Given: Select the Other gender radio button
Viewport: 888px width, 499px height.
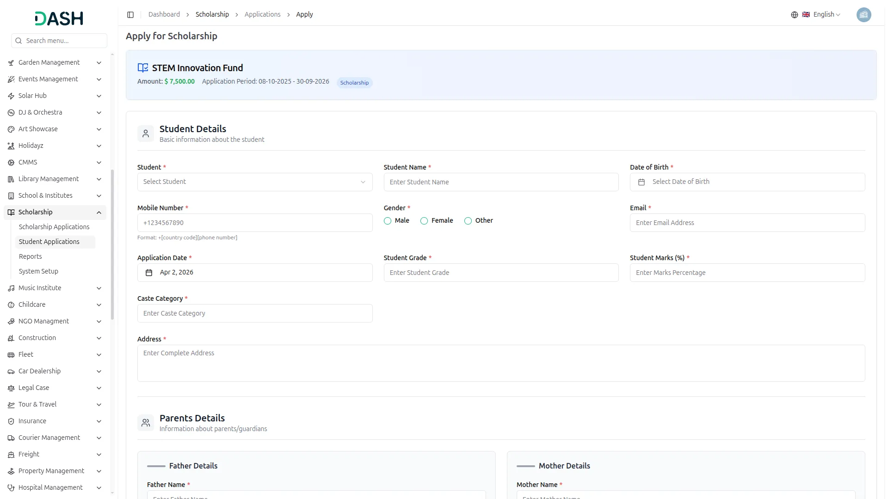Looking at the screenshot, I should tap(468, 221).
